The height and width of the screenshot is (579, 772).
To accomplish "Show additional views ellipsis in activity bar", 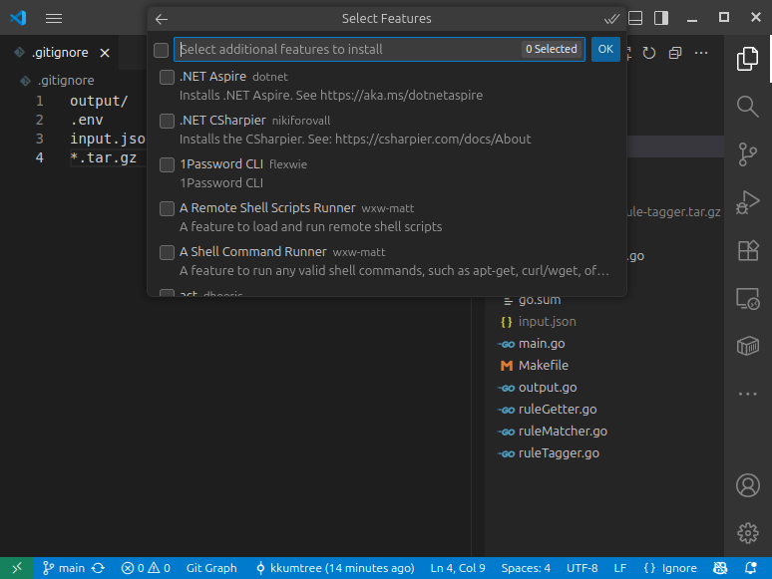I will 747,394.
